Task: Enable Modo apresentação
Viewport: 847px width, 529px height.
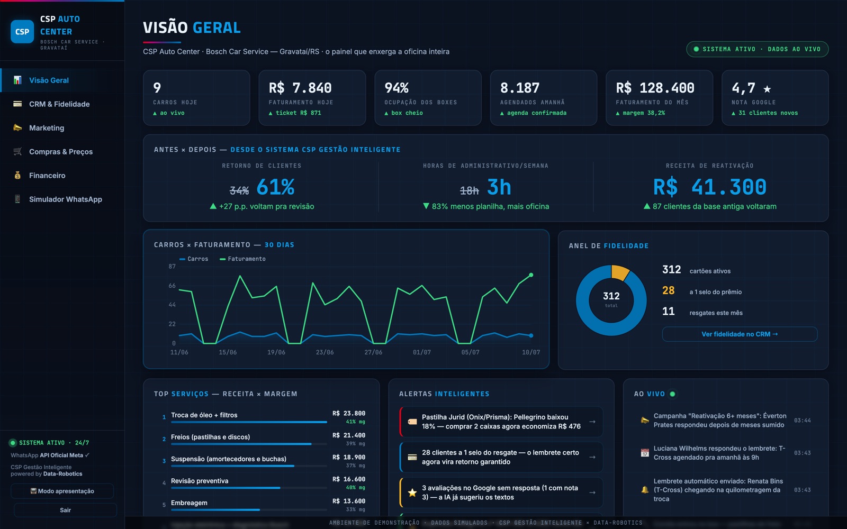Action: point(62,491)
